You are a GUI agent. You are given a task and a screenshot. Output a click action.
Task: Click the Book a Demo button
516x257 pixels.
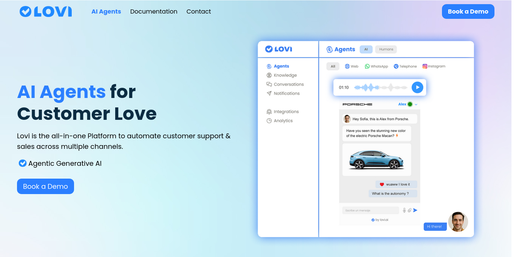(468, 11)
